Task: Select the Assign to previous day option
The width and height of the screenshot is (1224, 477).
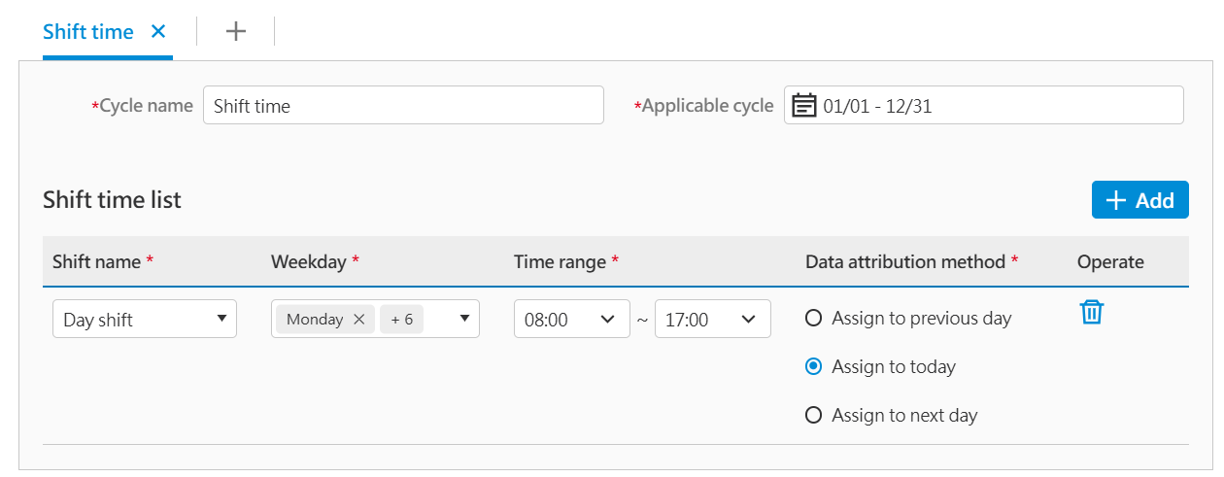Action: (x=814, y=318)
